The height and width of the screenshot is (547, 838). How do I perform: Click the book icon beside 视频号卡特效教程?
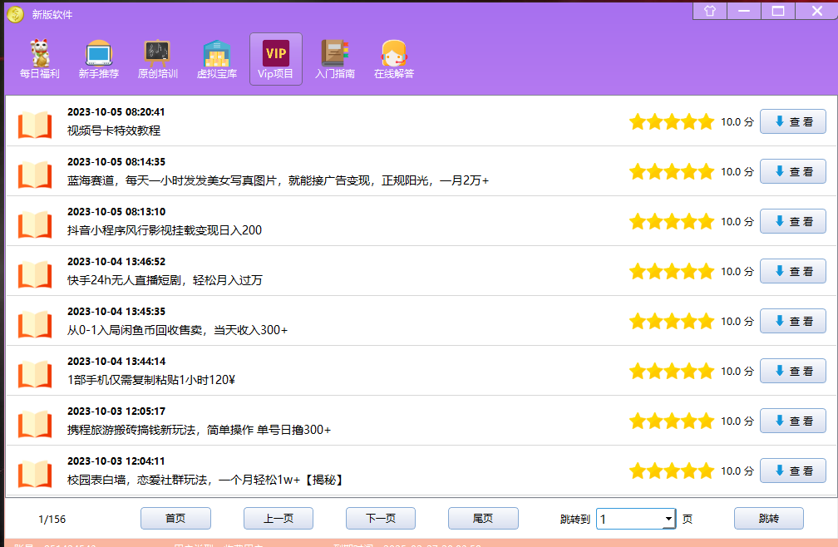33,121
